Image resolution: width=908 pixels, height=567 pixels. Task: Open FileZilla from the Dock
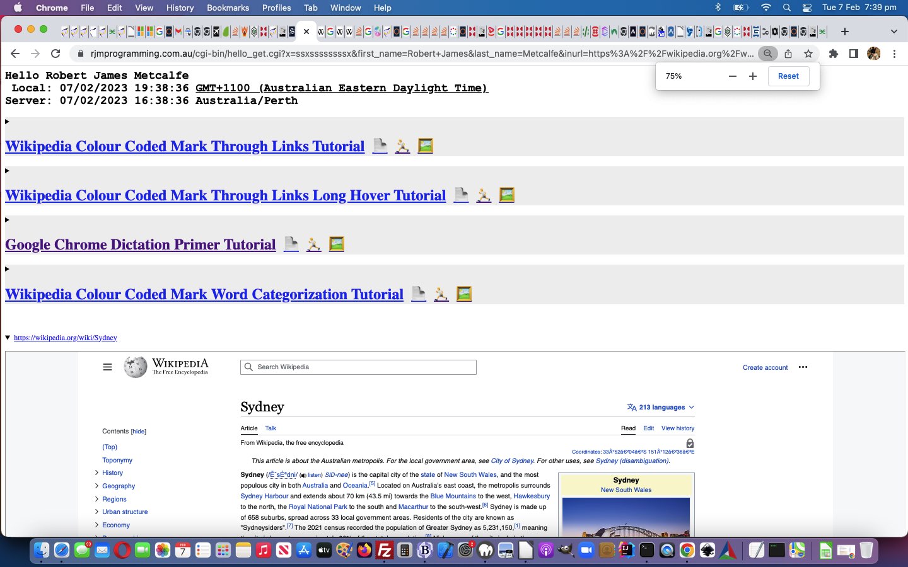384,550
